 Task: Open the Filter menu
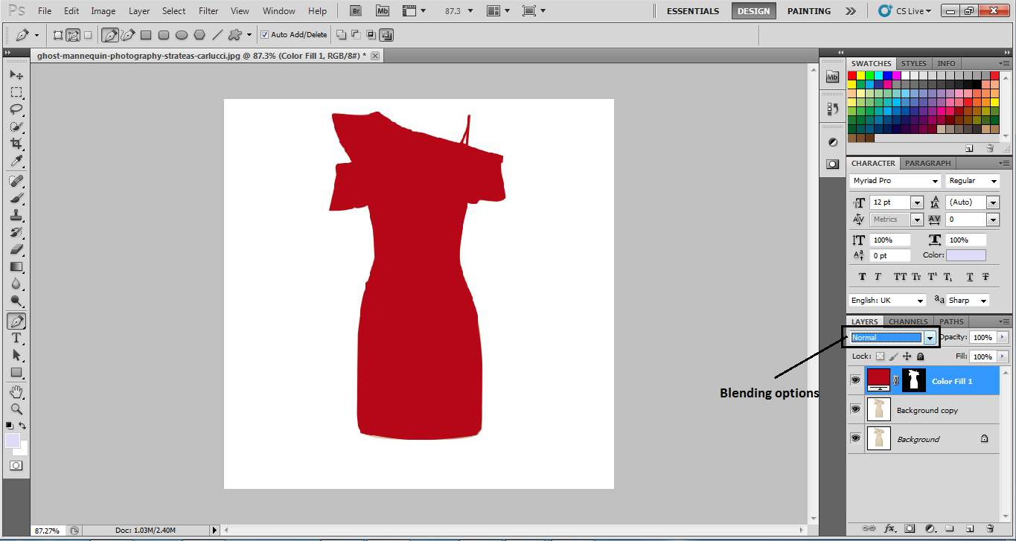tap(208, 11)
